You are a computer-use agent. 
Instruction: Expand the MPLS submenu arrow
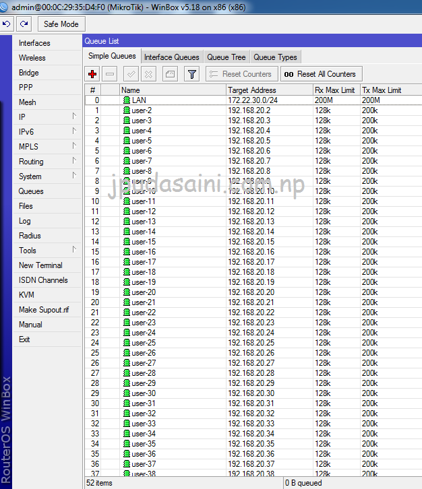[x=74, y=145]
